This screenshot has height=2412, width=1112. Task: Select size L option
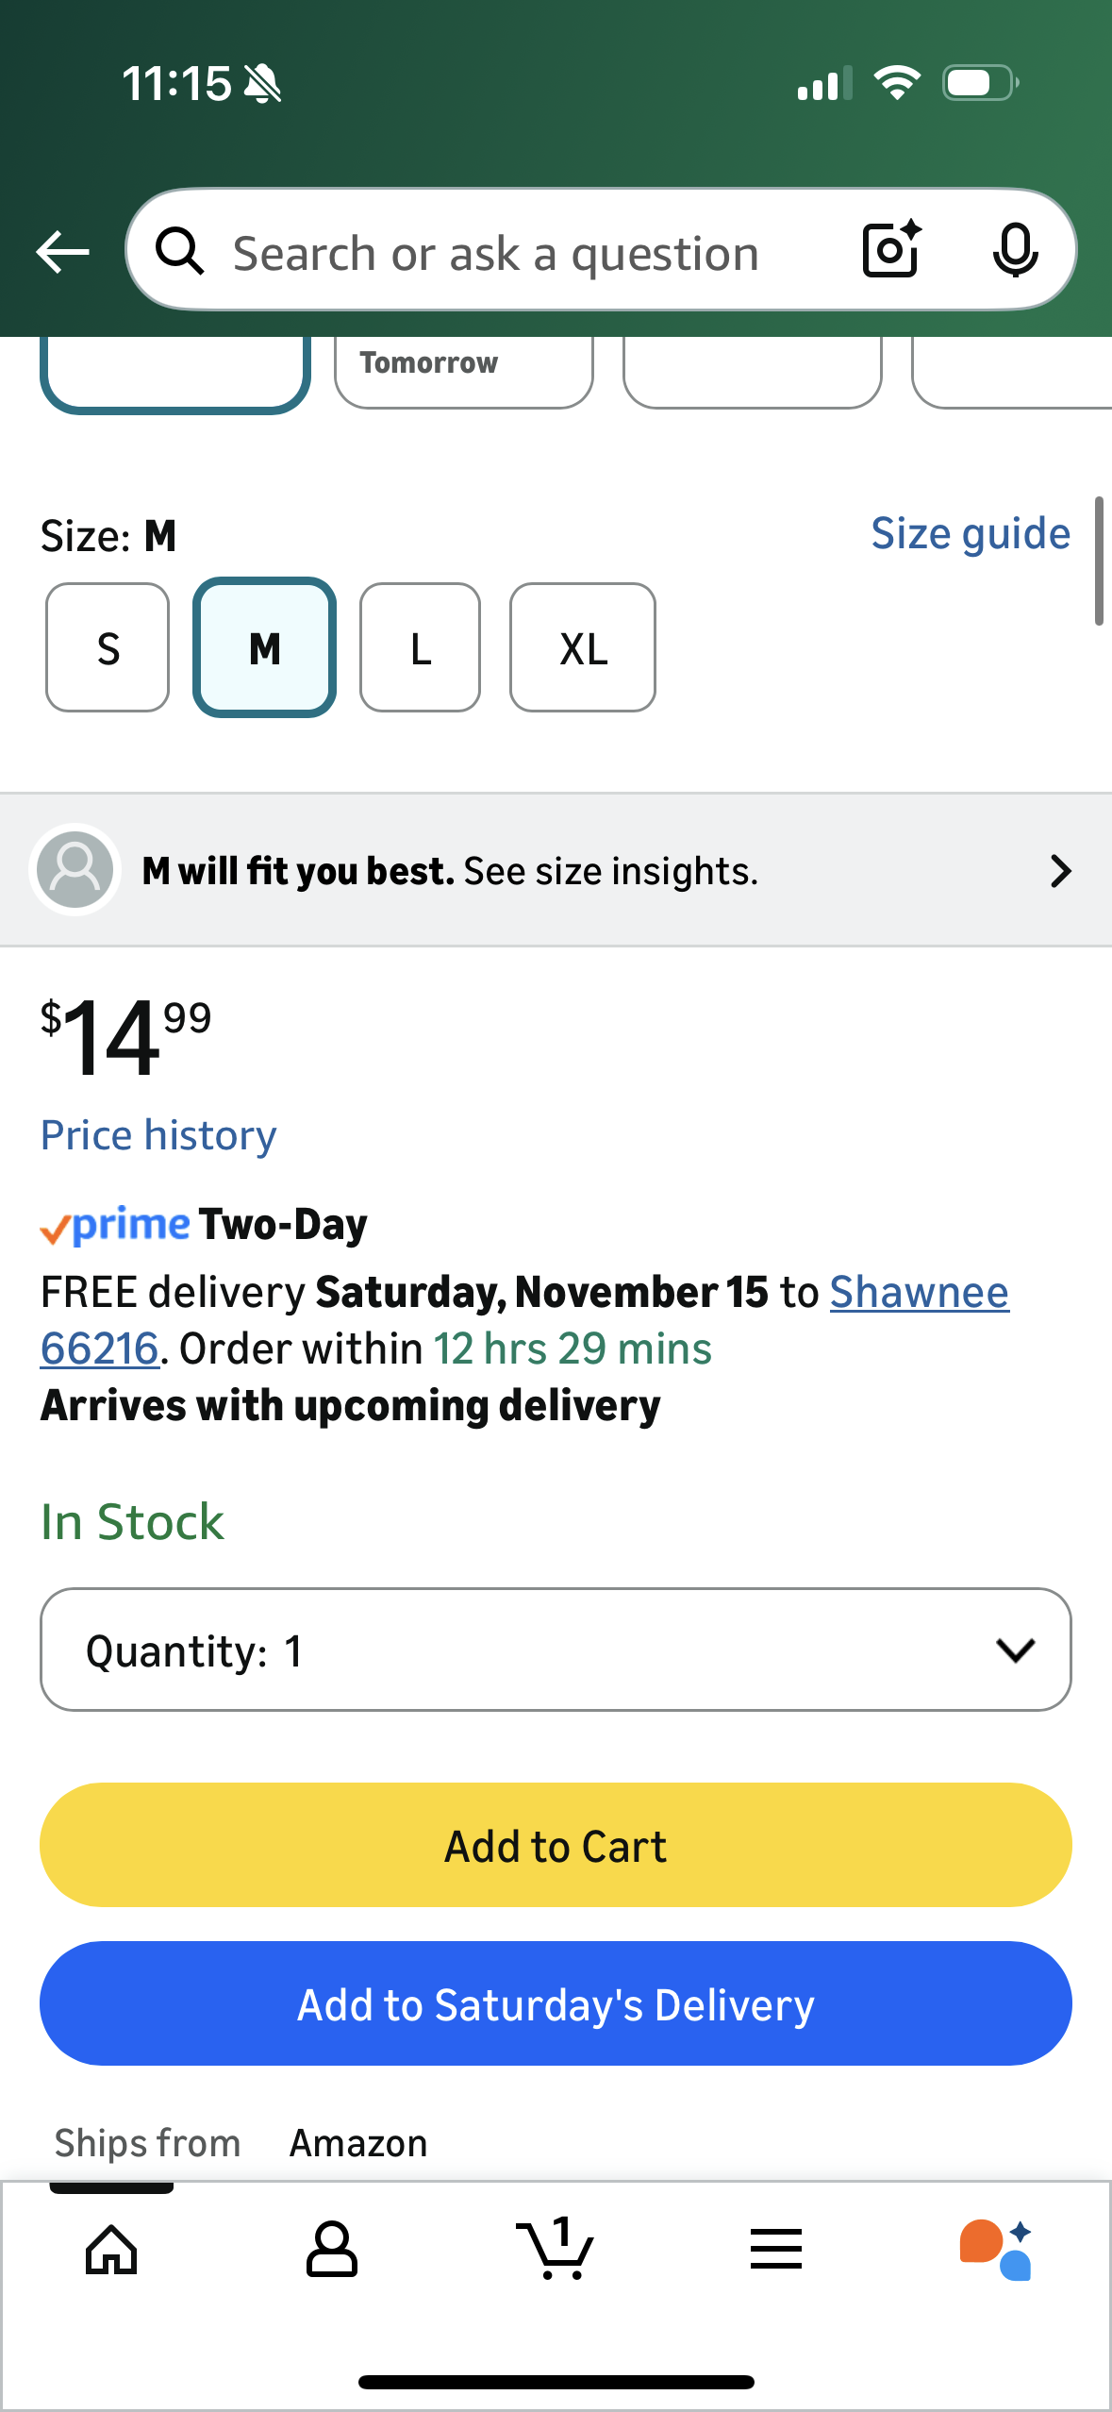[421, 648]
